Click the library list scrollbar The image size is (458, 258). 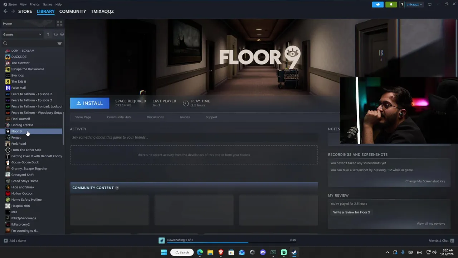[x=64, y=128]
